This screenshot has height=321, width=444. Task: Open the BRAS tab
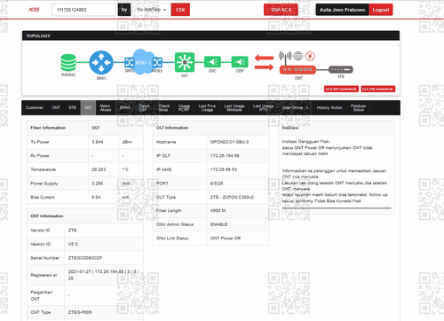[125, 107]
